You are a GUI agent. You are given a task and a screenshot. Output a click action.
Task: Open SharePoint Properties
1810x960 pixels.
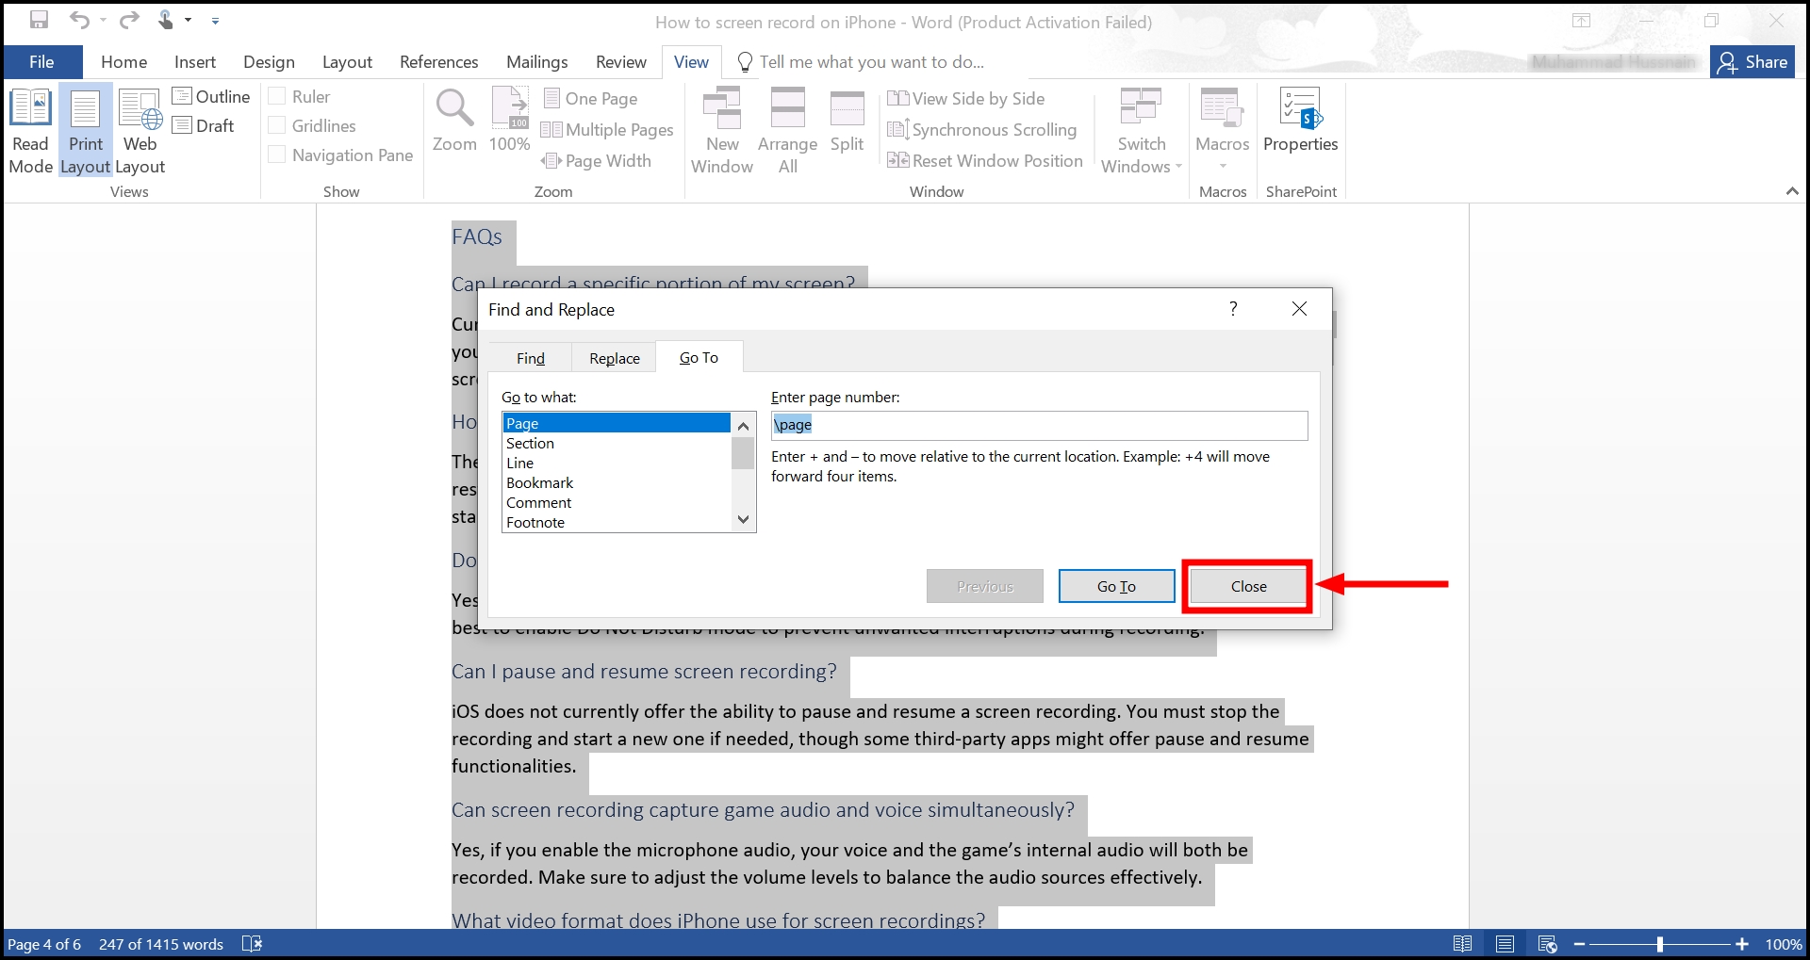1300,121
